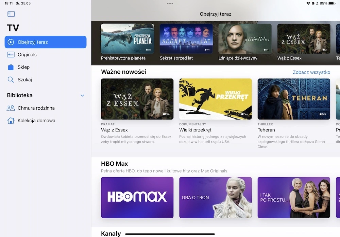Open Wąż z Essex in top row
Image resolution: width=340 pixels, height=237 pixels.
tap(304, 39)
